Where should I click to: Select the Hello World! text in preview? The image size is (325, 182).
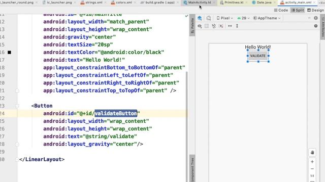258,47
